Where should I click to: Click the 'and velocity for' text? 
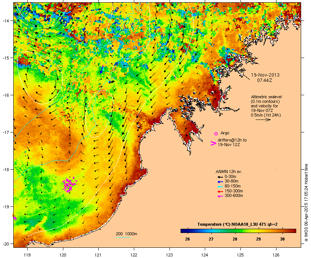coord(264,106)
